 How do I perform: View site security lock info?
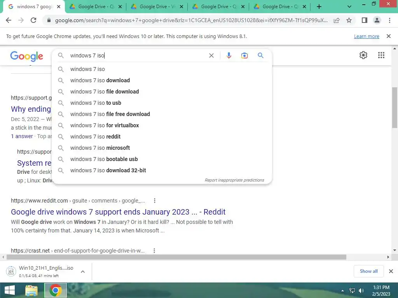49,20
